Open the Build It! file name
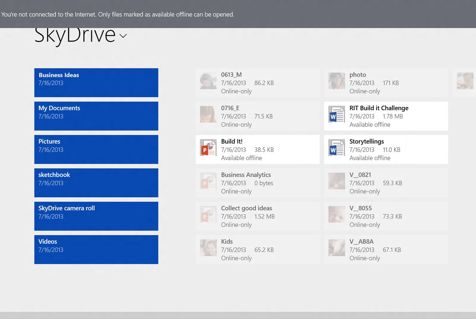 (x=232, y=141)
